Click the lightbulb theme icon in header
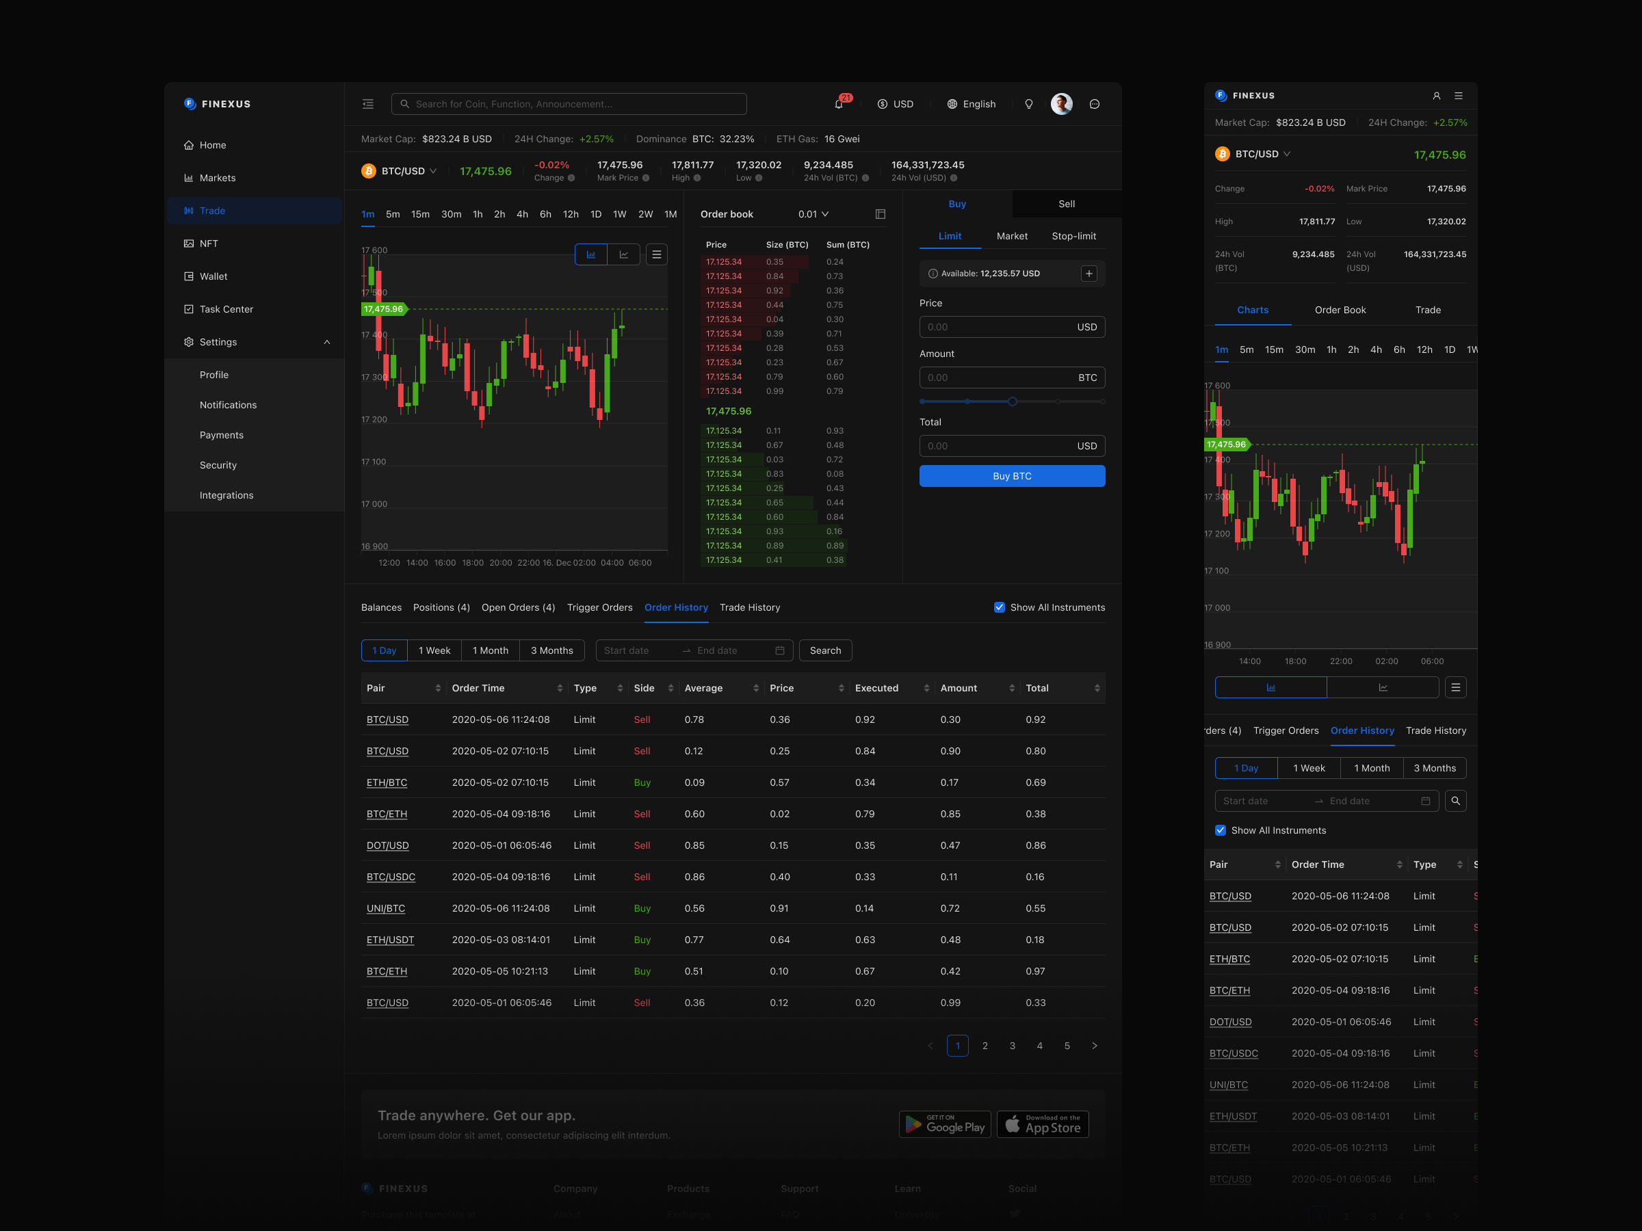1642x1231 pixels. (1029, 104)
